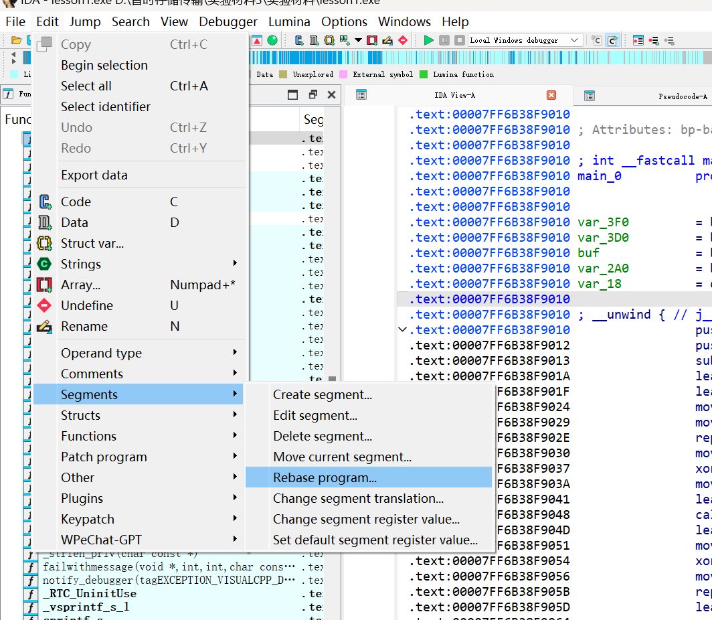Viewport: 712px width, 620px height.
Task: Switch to the Pseudocode-A tab
Action: point(683,96)
